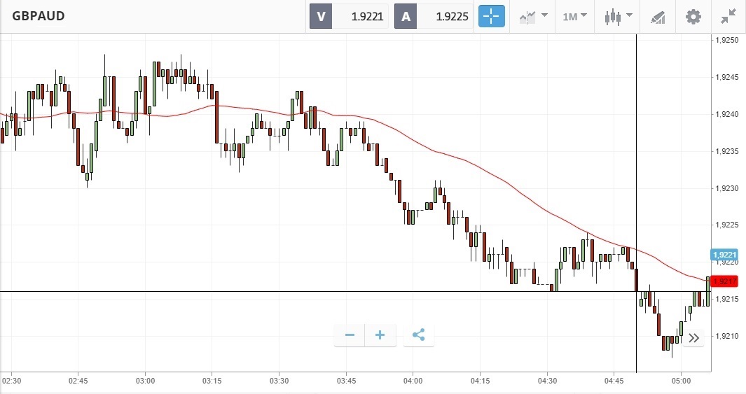
Task: Toggle the blue crosshair cursor button
Action: pyautogui.click(x=491, y=16)
